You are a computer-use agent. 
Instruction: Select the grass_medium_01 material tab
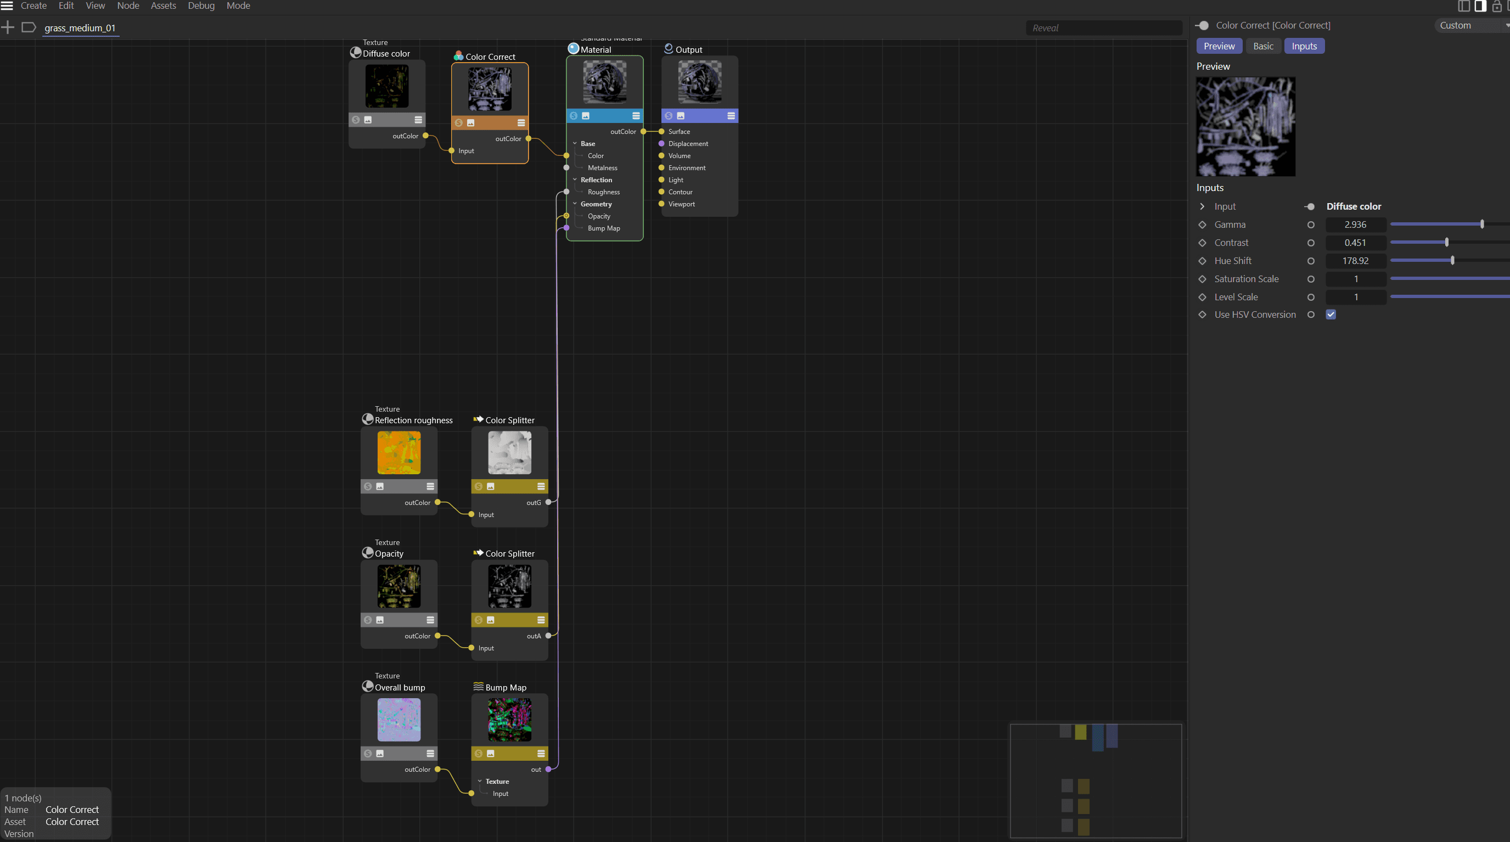(x=80, y=27)
